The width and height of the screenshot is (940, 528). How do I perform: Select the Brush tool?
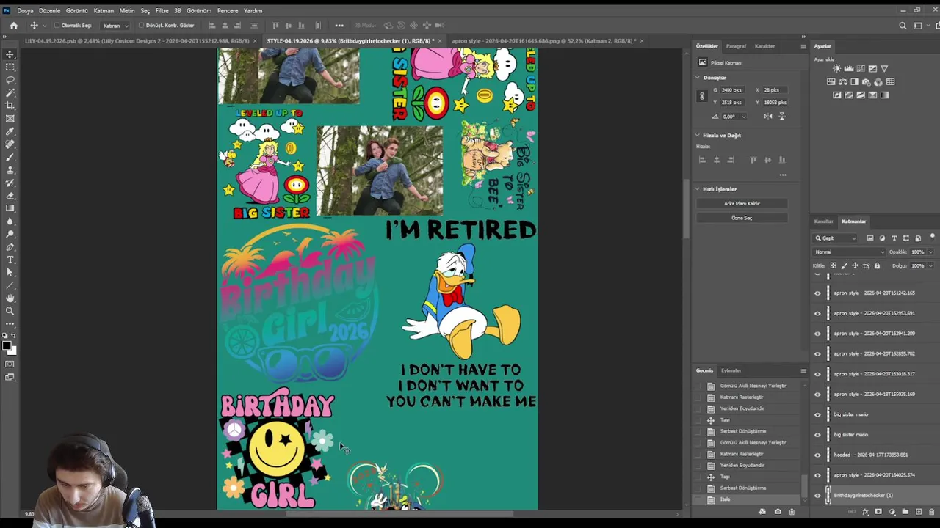pyautogui.click(x=10, y=157)
